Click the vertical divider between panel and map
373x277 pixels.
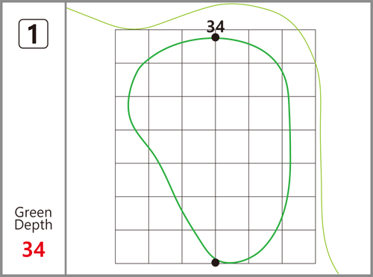point(66,138)
